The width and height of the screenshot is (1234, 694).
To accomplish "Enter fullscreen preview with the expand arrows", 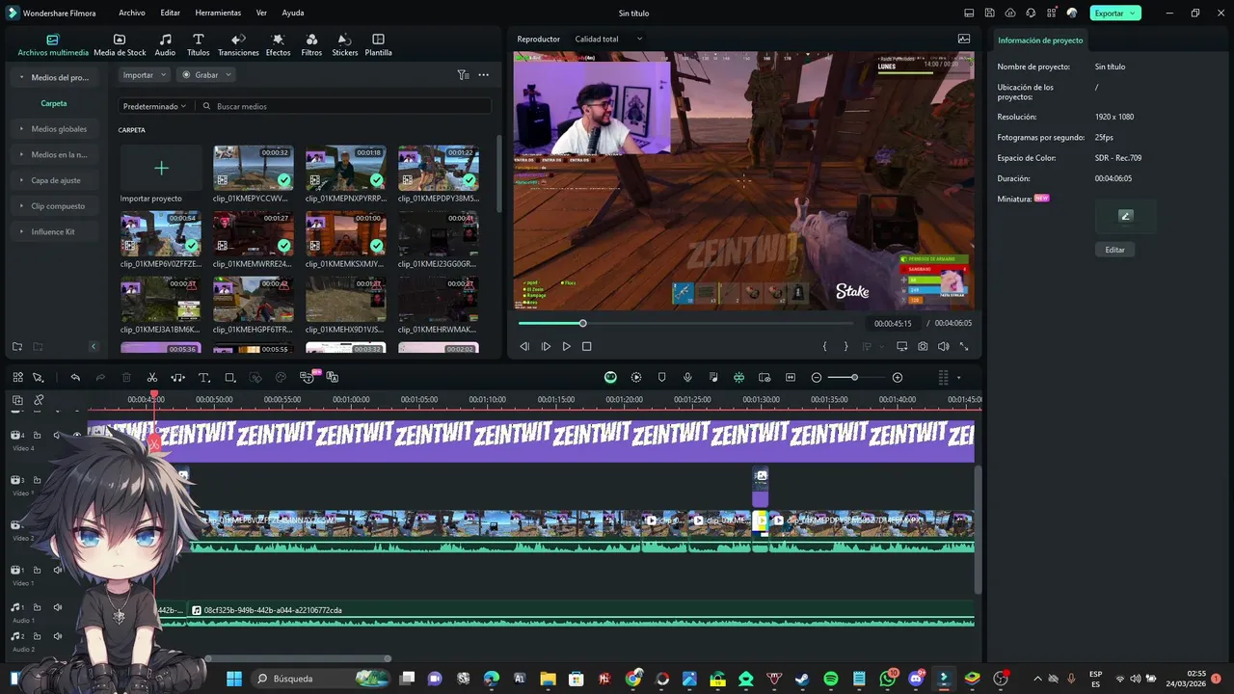I will coord(963,346).
